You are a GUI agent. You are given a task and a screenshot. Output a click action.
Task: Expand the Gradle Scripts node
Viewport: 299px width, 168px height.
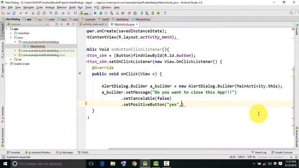[x=7, y=64]
